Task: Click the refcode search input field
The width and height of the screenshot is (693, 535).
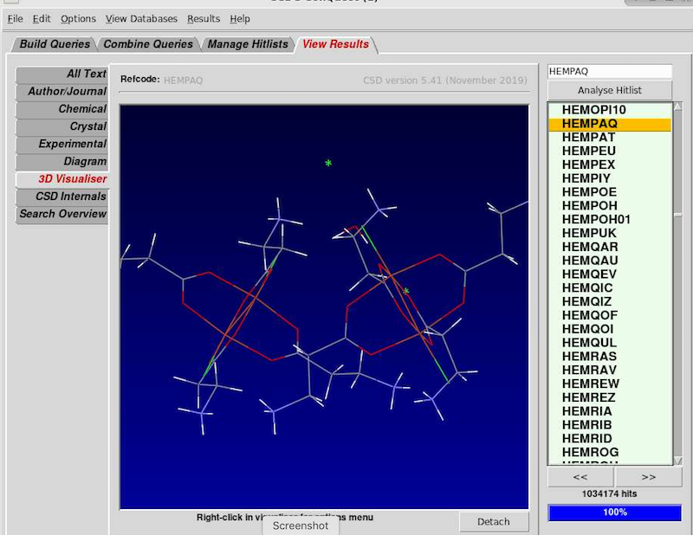Action: tap(610, 72)
